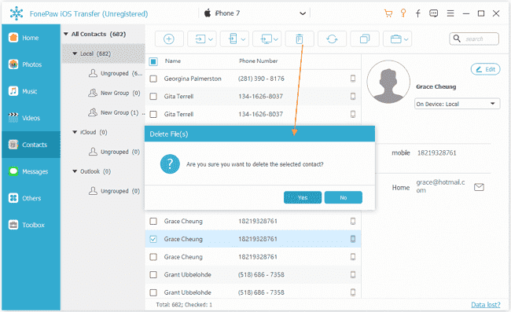
Task: Collapse the Local (682) group
Action: pyautogui.click(x=75, y=53)
